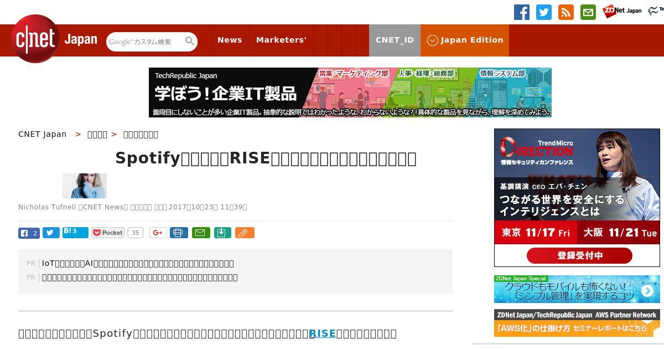Open the second breadcrumb category link
This screenshot has height=349, width=664.
tap(97, 134)
